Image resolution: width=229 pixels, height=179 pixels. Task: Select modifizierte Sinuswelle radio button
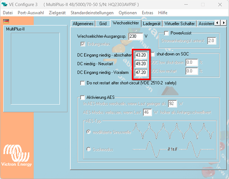(89, 132)
